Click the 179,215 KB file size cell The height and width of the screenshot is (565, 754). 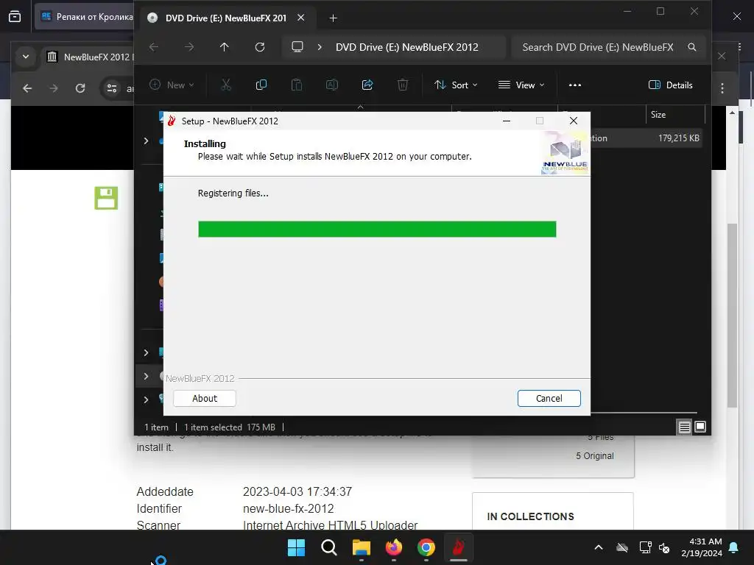(x=678, y=138)
